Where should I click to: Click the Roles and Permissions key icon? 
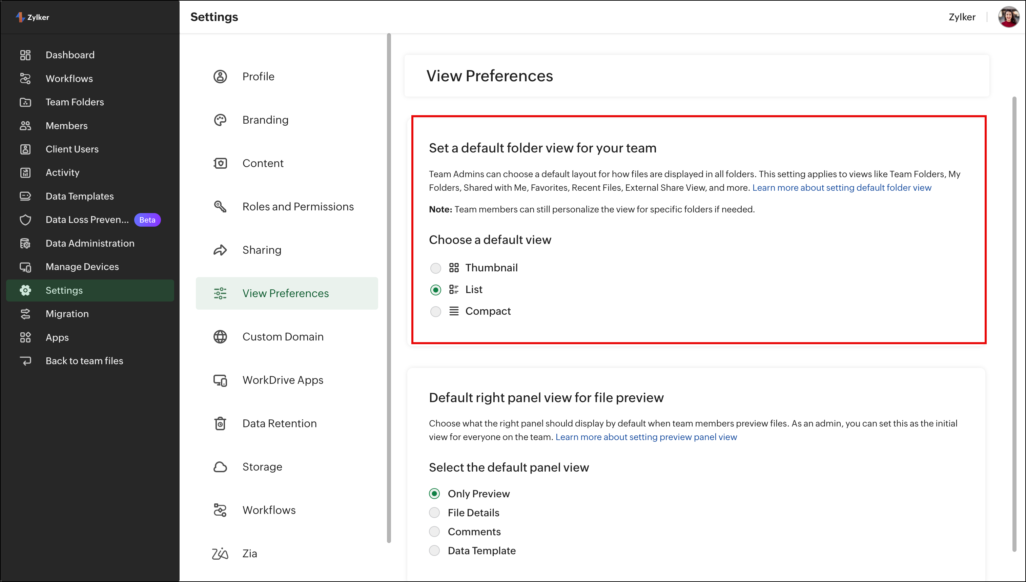[x=220, y=207]
